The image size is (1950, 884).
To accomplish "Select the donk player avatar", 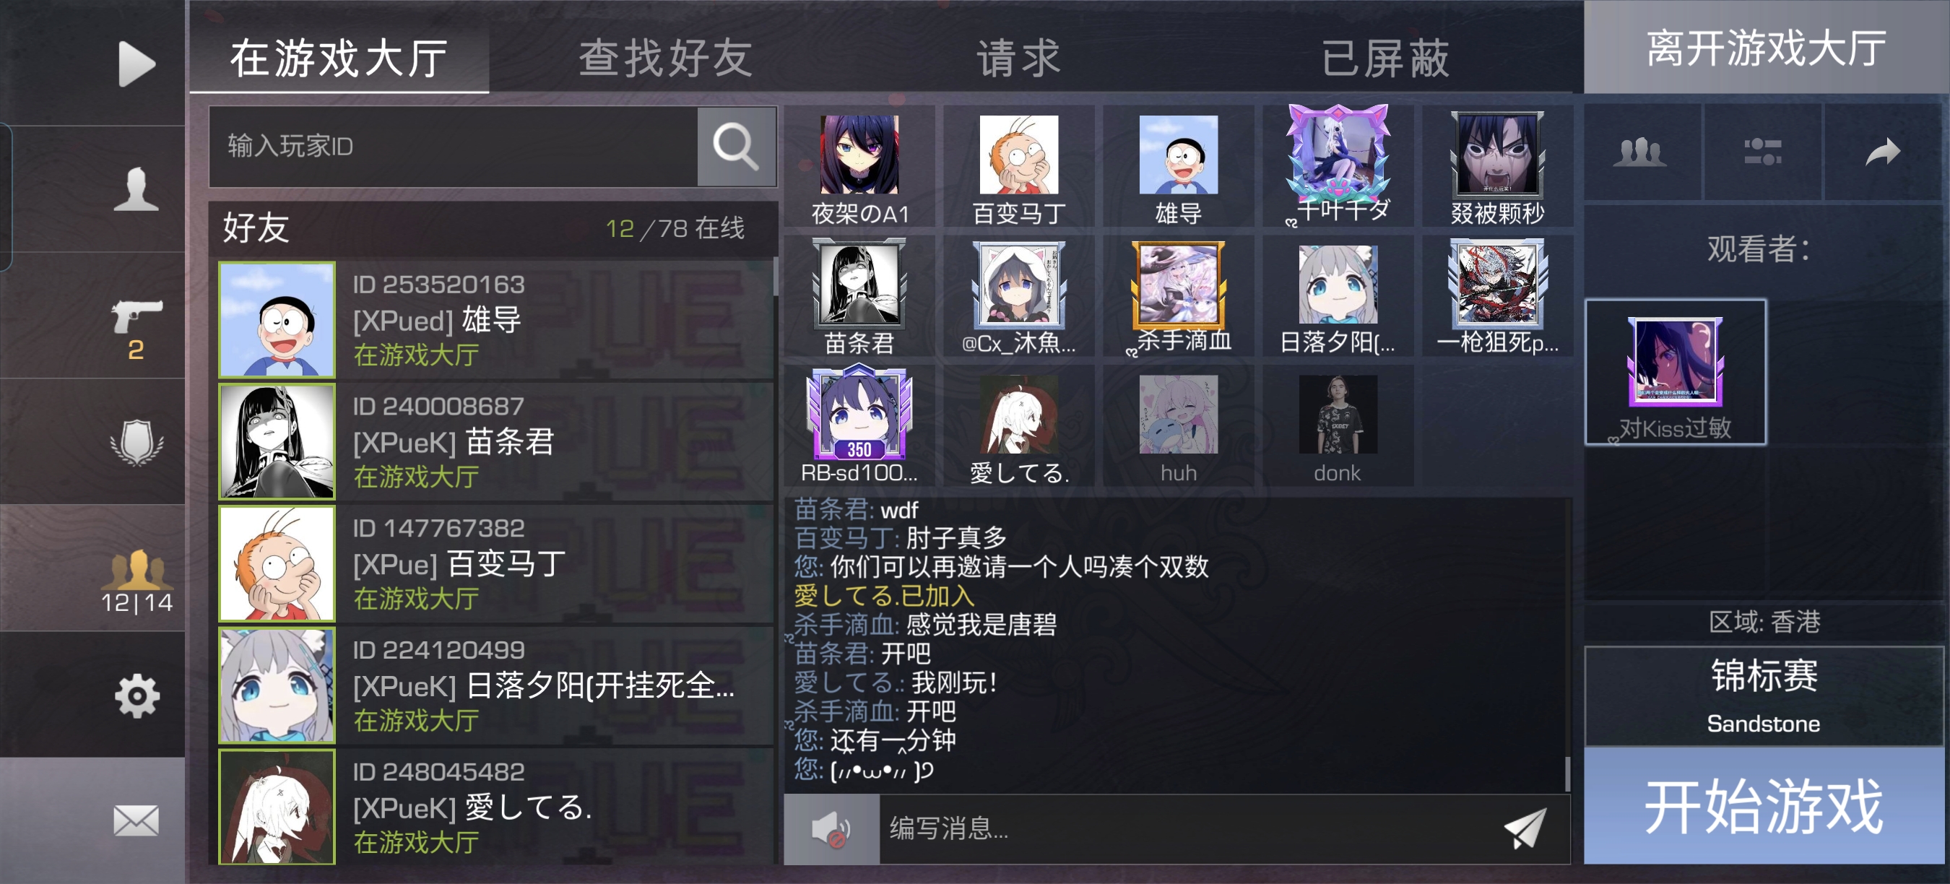I will pyautogui.click(x=1338, y=425).
